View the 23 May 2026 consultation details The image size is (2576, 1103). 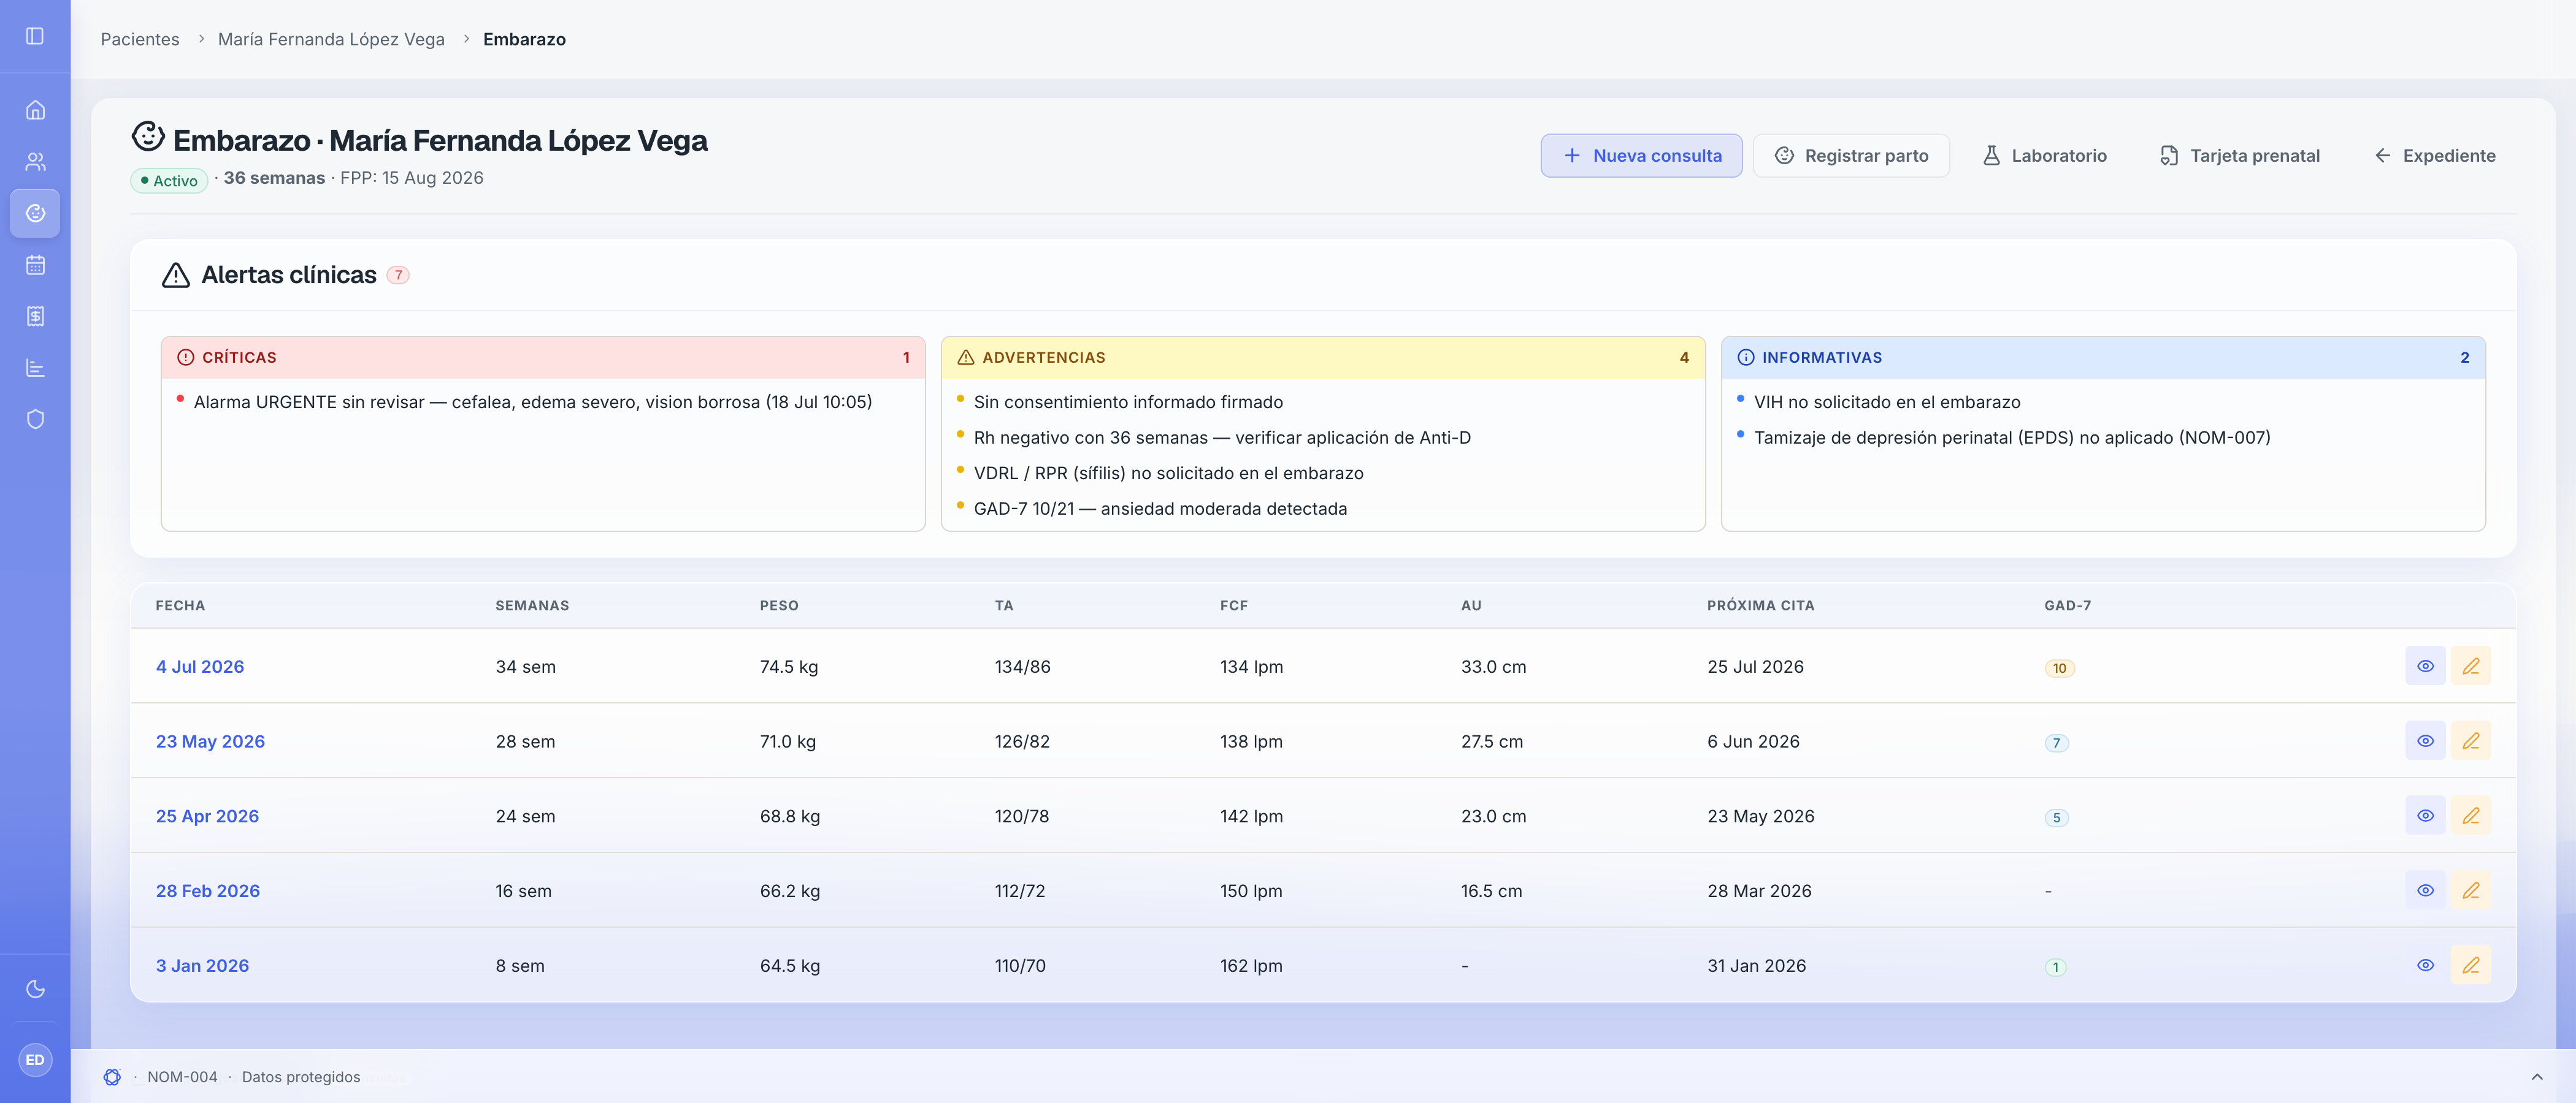(2425, 741)
